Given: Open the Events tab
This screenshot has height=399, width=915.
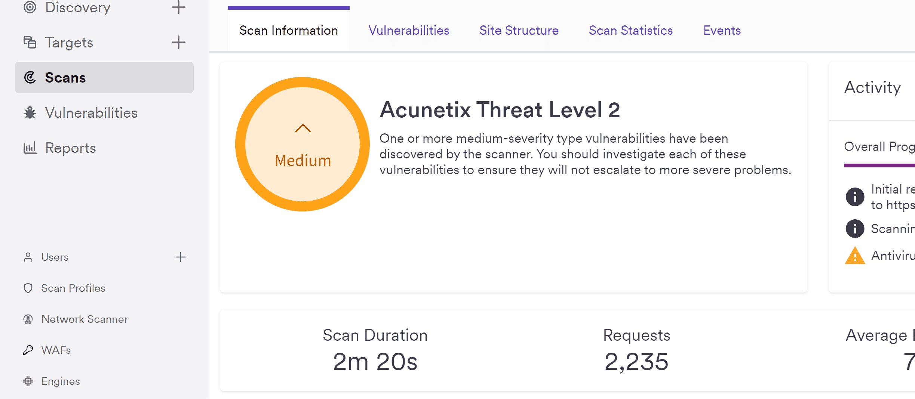Looking at the screenshot, I should coord(722,30).
